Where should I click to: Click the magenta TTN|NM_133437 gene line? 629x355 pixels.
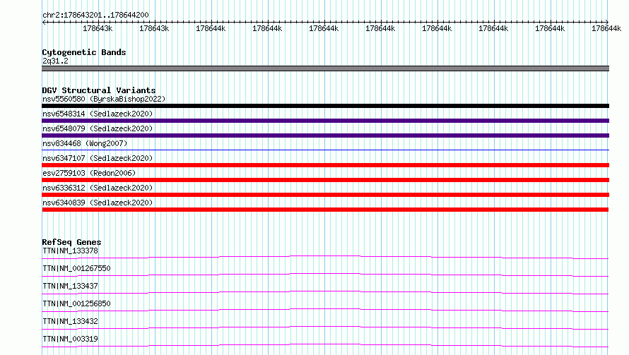(x=325, y=292)
